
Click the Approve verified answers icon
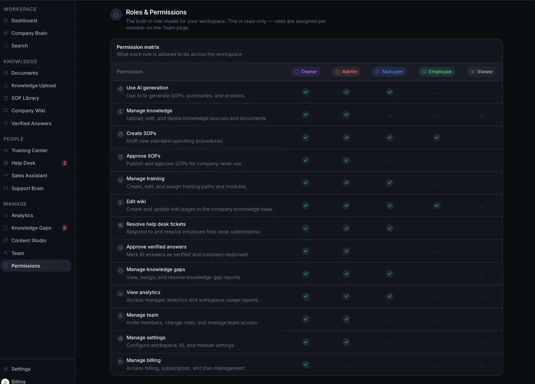(120, 248)
